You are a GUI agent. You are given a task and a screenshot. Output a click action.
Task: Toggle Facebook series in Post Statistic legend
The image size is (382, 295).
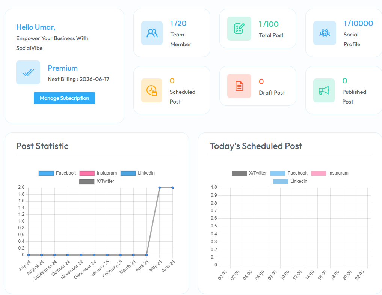(x=57, y=173)
